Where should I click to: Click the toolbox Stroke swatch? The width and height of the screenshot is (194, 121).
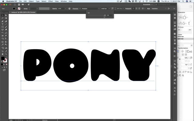pyautogui.click(x=5, y=60)
